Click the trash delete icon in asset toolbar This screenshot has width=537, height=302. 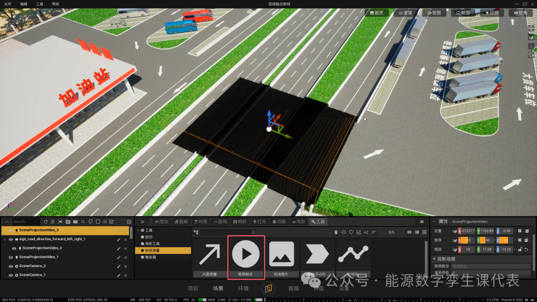(336, 232)
